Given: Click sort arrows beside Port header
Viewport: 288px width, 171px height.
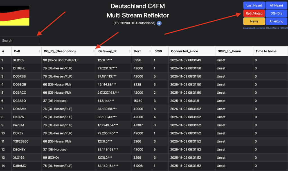Looking at the screenshot, I should point(150,51).
